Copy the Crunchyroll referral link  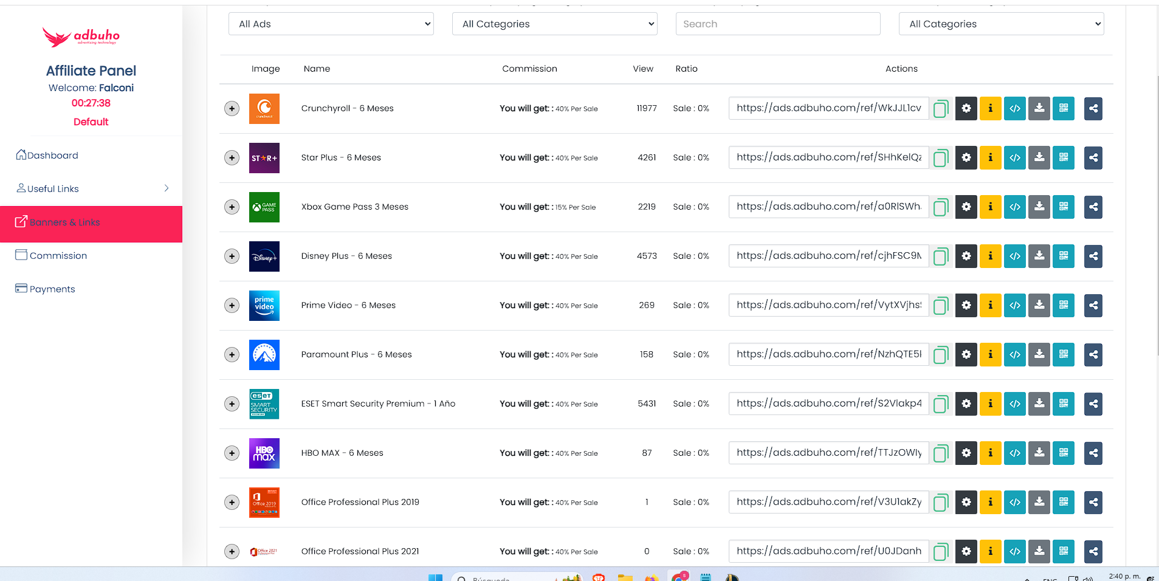[x=941, y=109]
